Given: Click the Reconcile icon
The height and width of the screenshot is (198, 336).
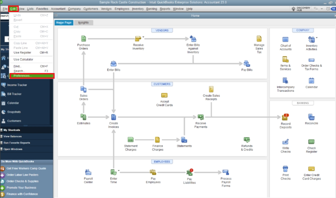Looking at the screenshot, I should pyautogui.click(x=311, y=117).
